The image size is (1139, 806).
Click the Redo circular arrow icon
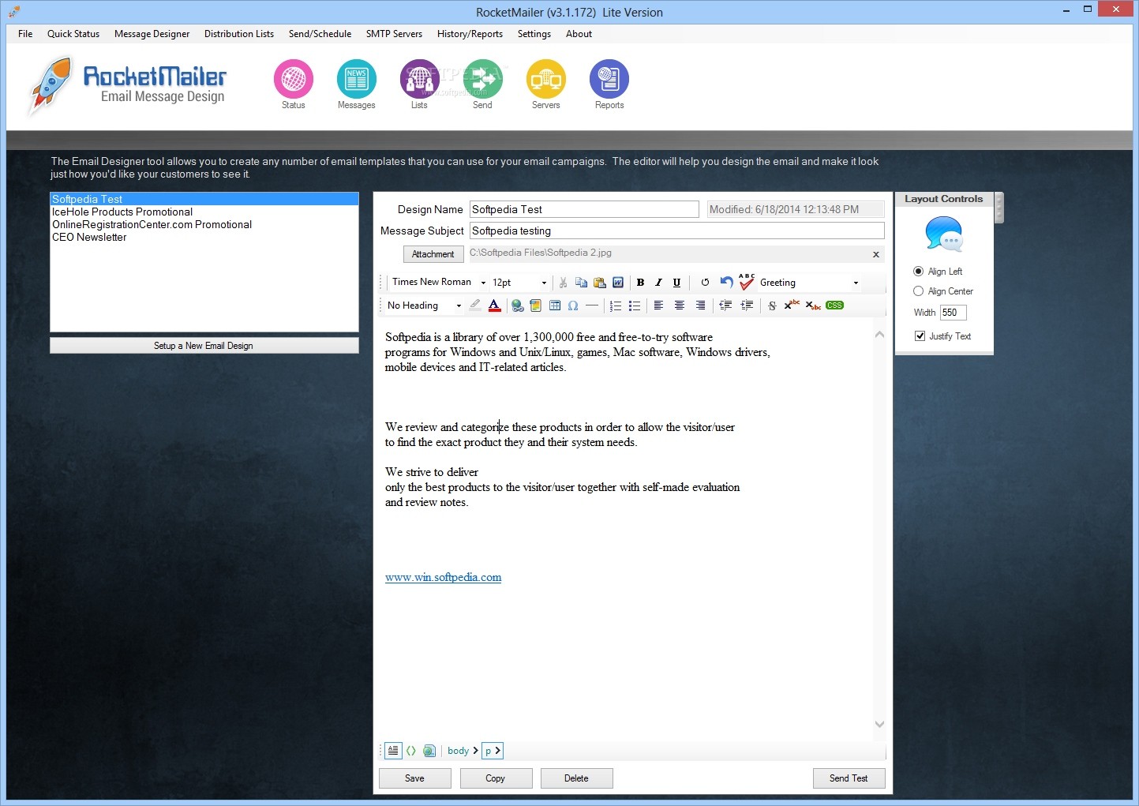[705, 283]
